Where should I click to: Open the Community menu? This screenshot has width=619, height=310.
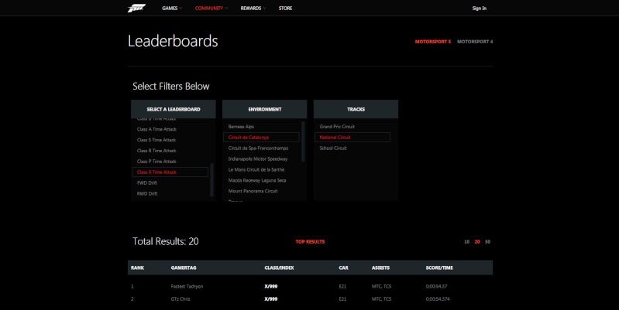point(209,9)
